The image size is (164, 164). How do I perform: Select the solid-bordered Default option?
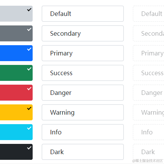[x=83, y=14]
